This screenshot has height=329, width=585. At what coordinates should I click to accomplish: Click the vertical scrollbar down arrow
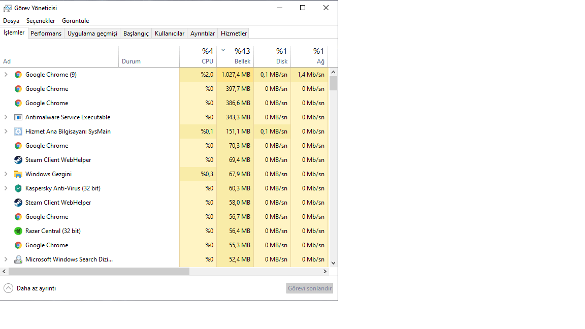click(x=334, y=263)
